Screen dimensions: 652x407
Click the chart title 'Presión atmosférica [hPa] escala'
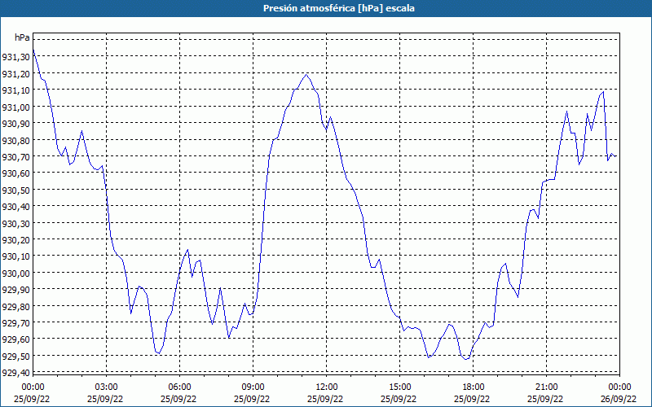tap(326, 8)
